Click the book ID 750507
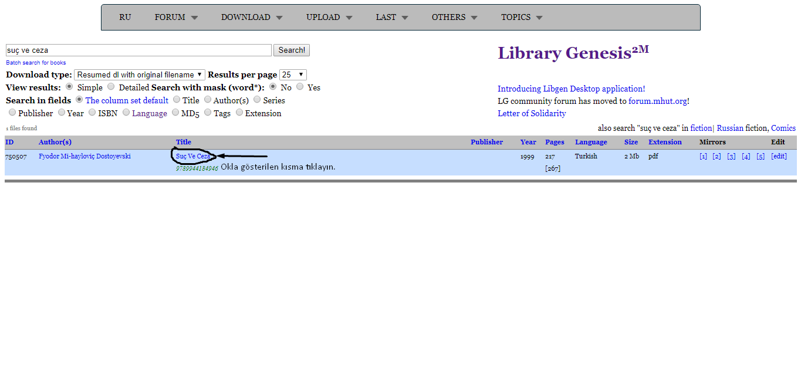801x365 pixels. pyautogui.click(x=16, y=156)
